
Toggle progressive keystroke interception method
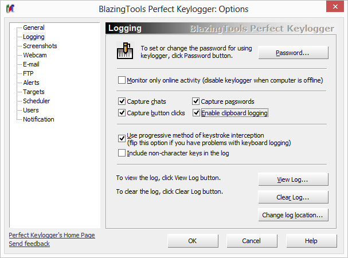(122, 138)
